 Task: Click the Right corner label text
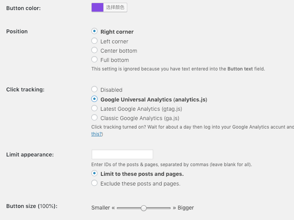click(117, 32)
